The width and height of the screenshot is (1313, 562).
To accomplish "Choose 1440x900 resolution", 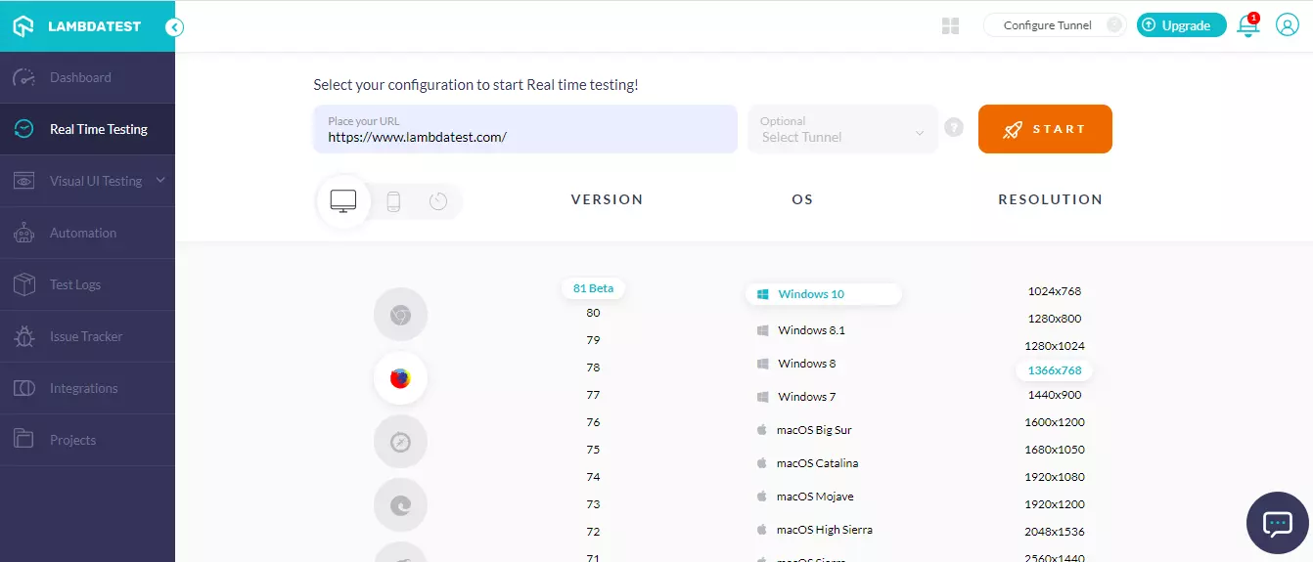I will click(x=1055, y=395).
